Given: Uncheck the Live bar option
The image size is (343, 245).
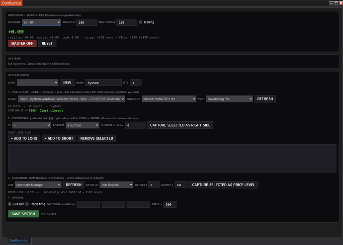Looking at the screenshot, I should [x=9, y=204].
